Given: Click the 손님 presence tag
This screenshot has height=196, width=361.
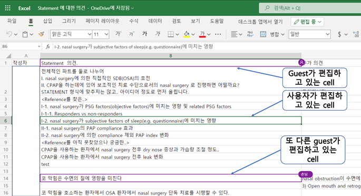Looking at the screenshot, I should click(306, 174).
